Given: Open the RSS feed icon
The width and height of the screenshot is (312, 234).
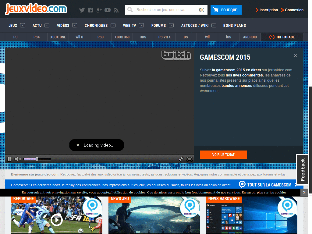Looking at the screenshot, I should 116,10.
